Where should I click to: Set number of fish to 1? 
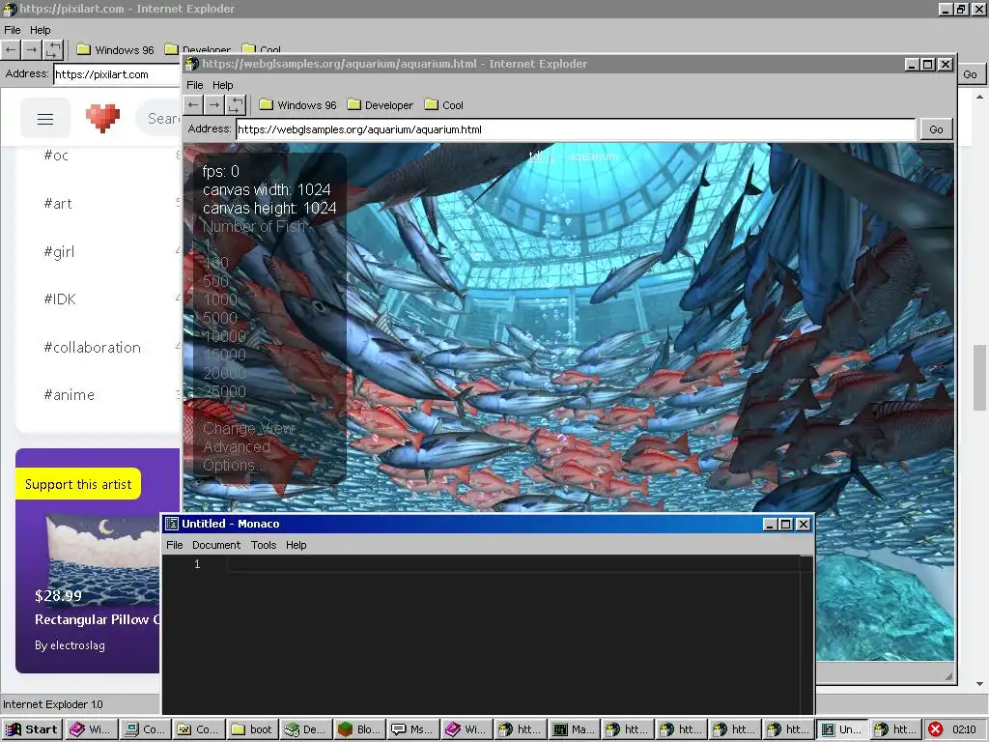207,244
